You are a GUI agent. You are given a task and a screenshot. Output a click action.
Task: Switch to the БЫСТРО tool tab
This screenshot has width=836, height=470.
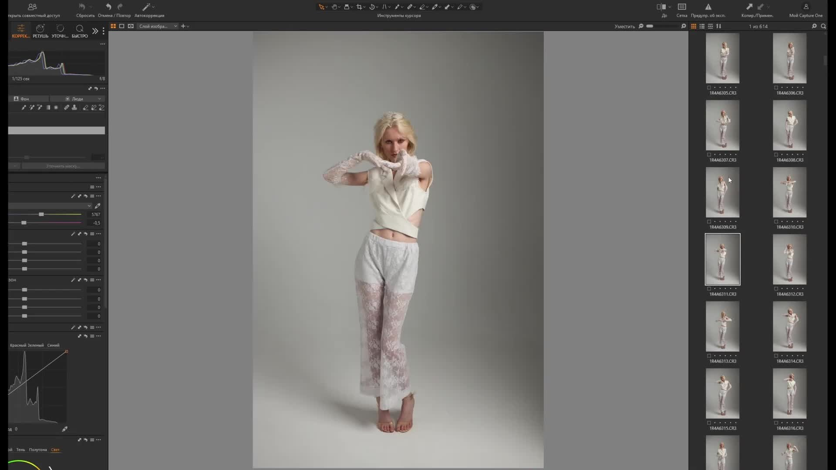(80, 31)
